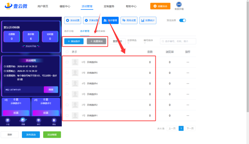Image resolution: width=249 pixels, height=144 pixels.
Task: Select the checkbox for 示例选手2
Action: [x=67, y=105]
